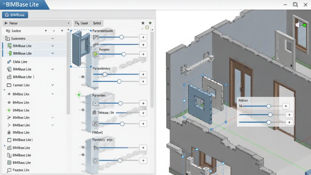This screenshot has height=175, width=311.
Task: Click the first icon under Paramebution
Action: (96, 37)
